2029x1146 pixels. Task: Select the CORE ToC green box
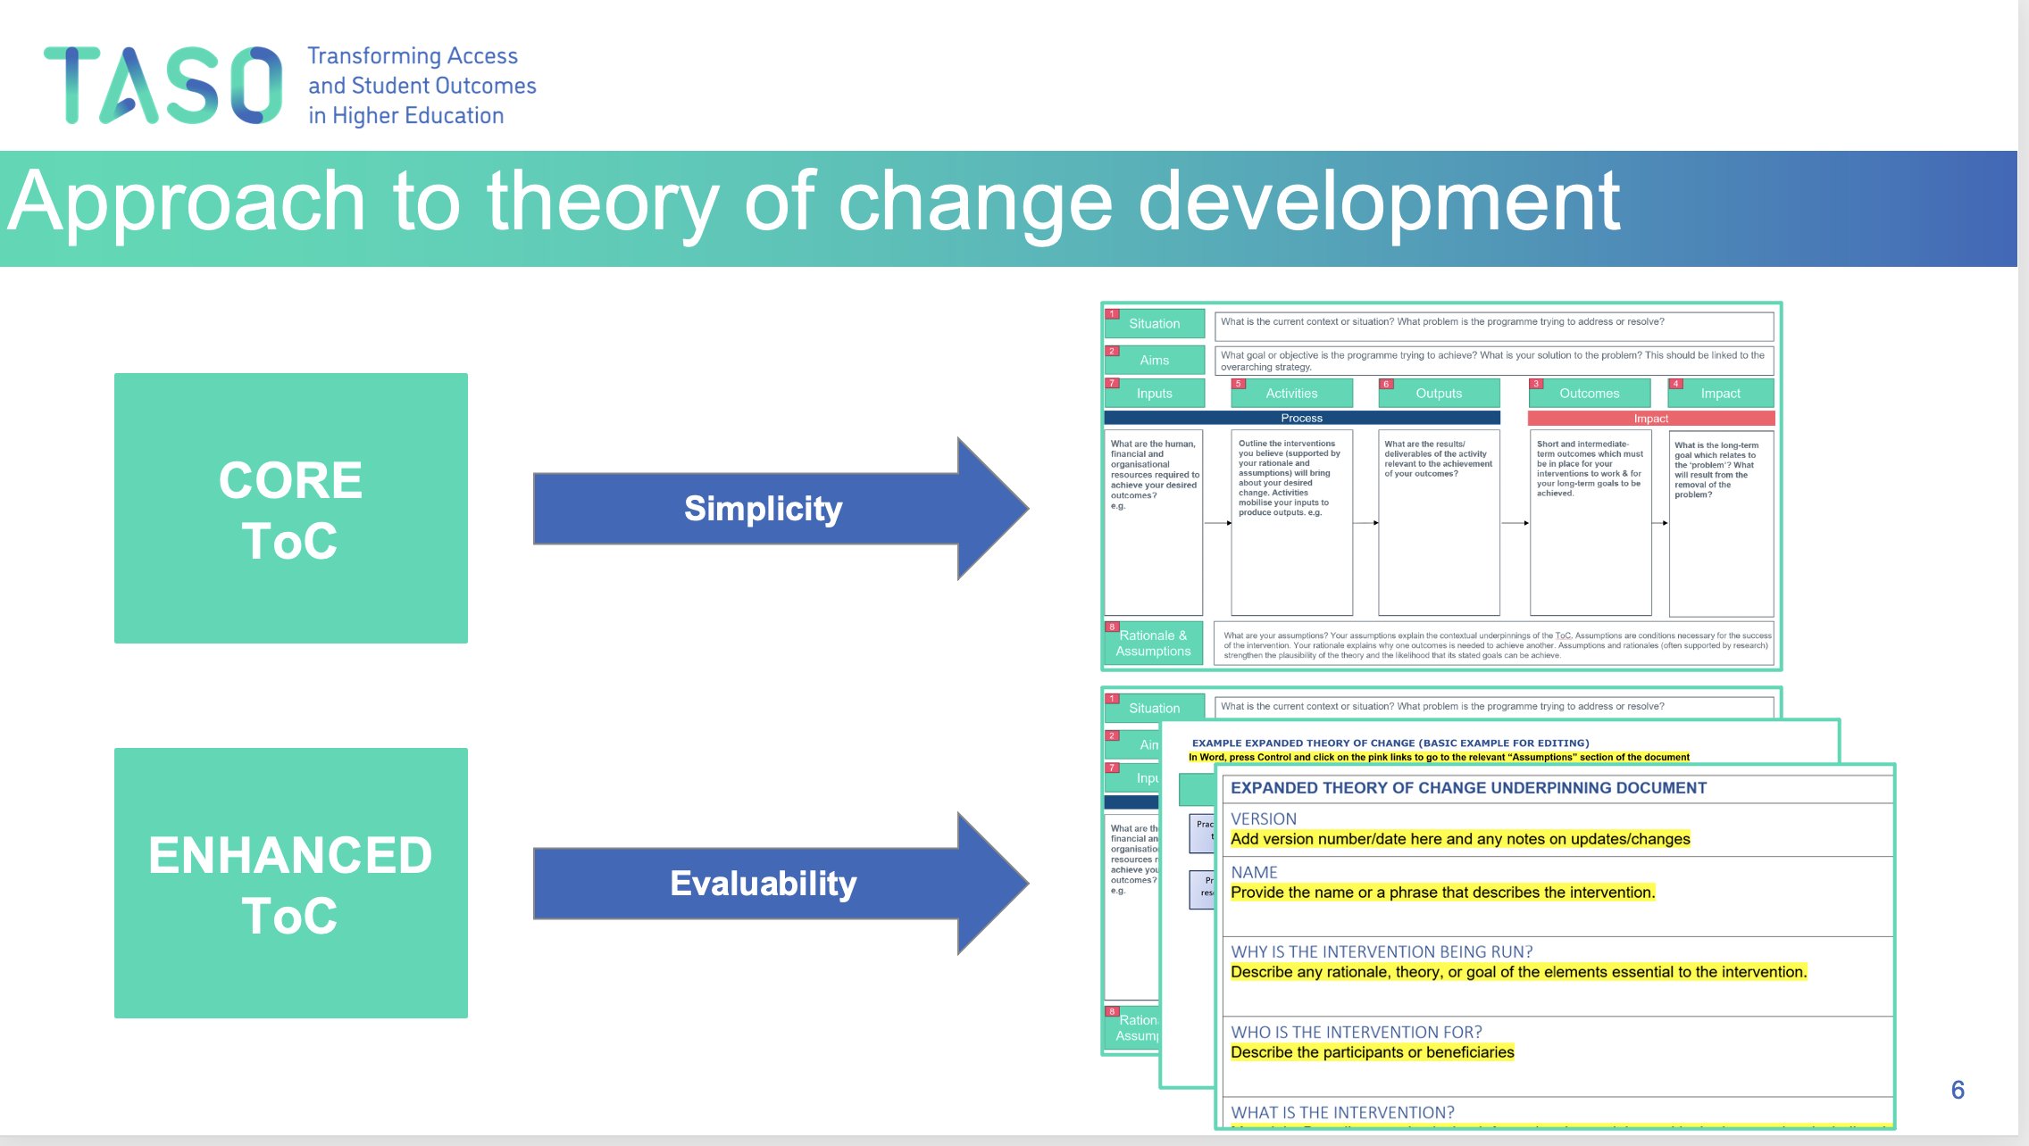pos(290,508)
